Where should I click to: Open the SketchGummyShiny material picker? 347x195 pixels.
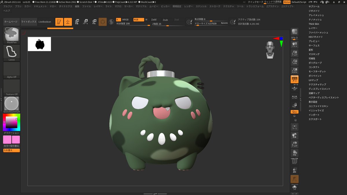pos(12,105)
